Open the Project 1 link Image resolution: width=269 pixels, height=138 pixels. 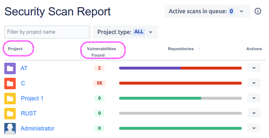pos(32,98)
